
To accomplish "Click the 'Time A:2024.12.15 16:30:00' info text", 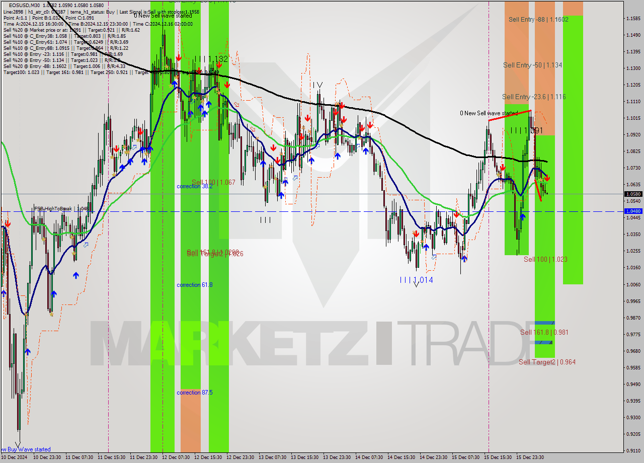I will [33, 24].
